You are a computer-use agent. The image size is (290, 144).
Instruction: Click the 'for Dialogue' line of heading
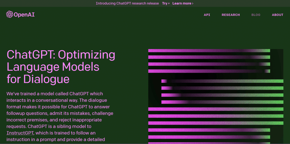click(x=38, y=79)
